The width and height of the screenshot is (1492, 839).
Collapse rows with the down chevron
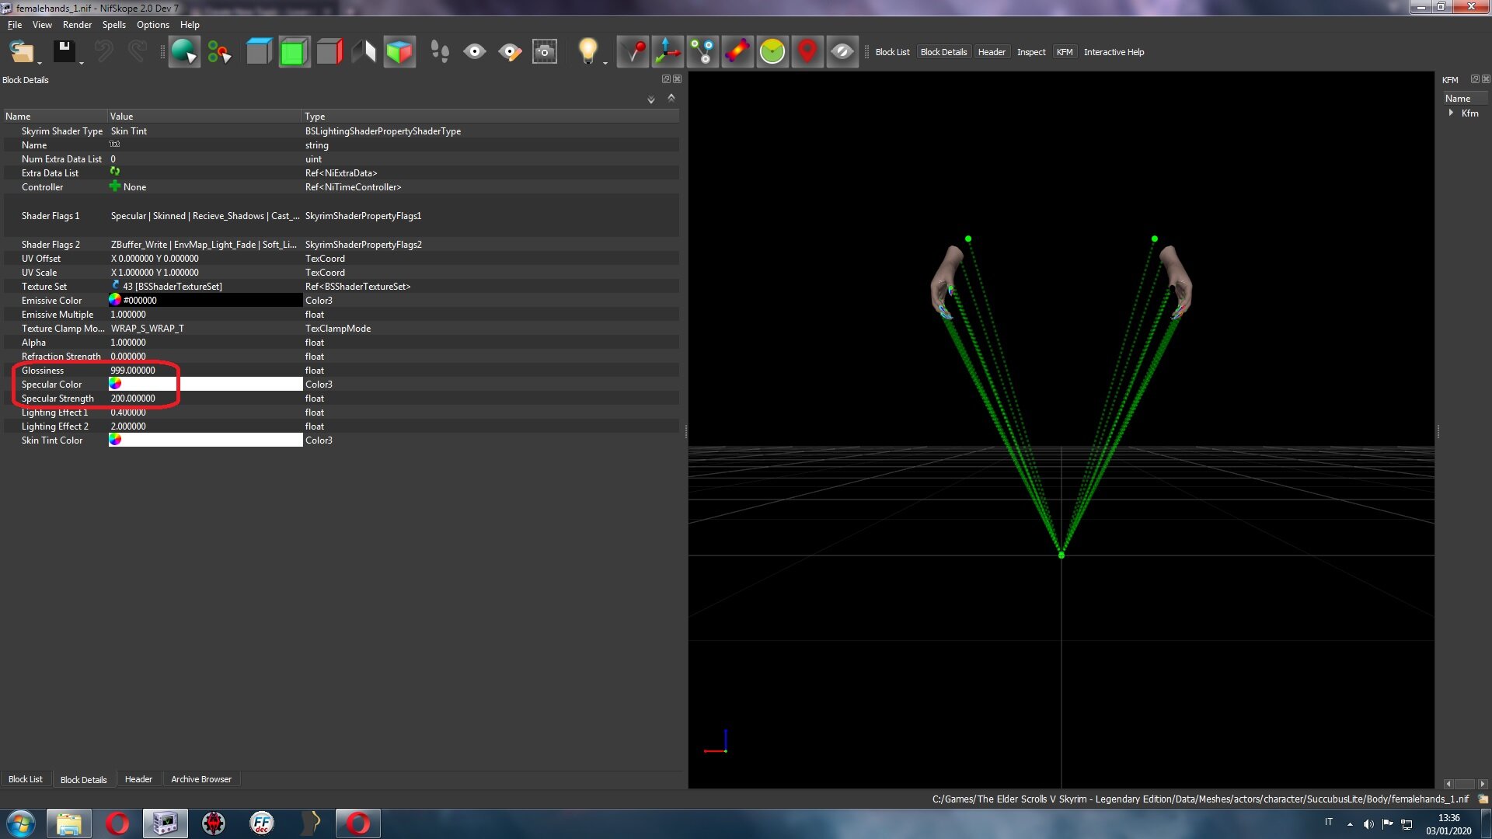[651, 99]
